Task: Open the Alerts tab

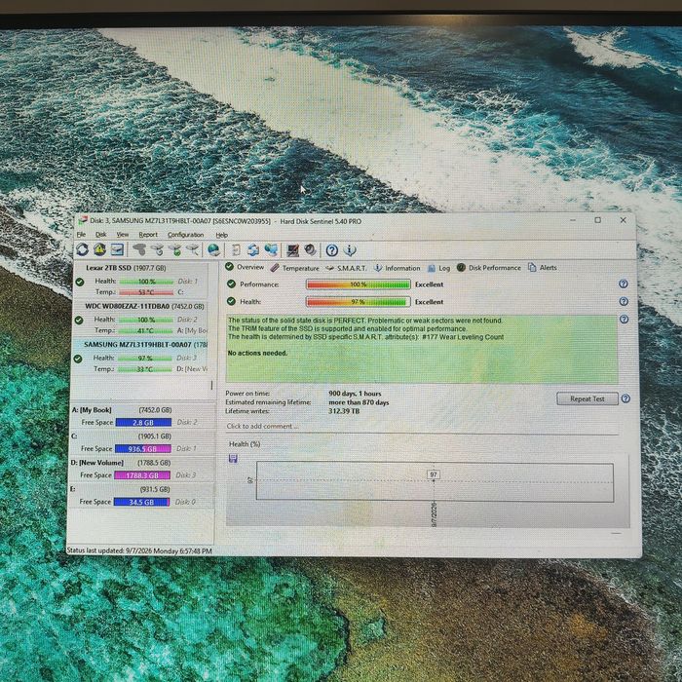Action: (x=542, y=267)
